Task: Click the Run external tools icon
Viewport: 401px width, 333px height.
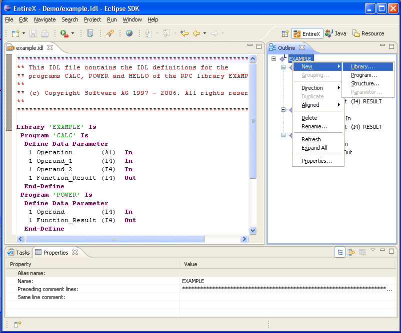Action: 64,33
